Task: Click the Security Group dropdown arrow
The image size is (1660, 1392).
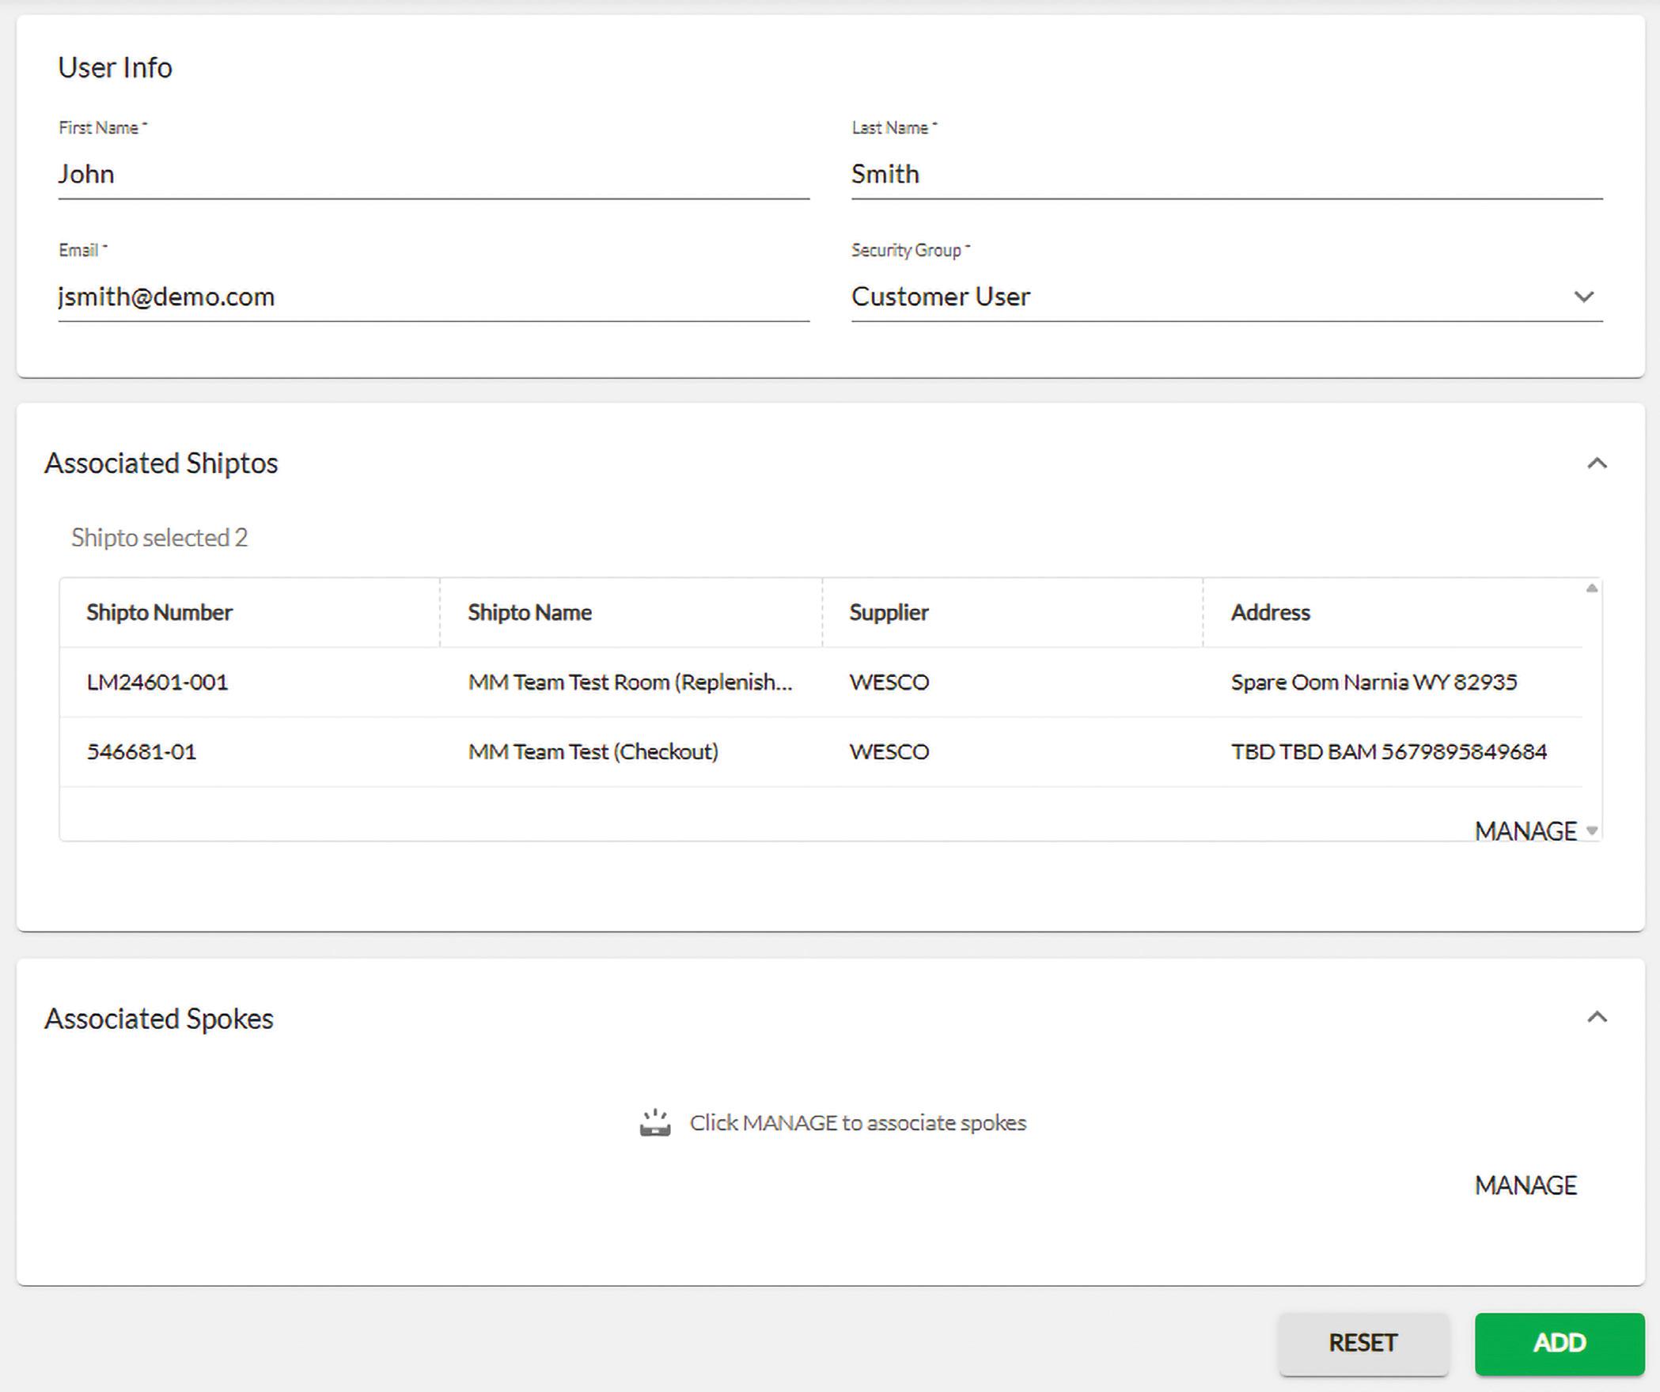Action: 1583,297
